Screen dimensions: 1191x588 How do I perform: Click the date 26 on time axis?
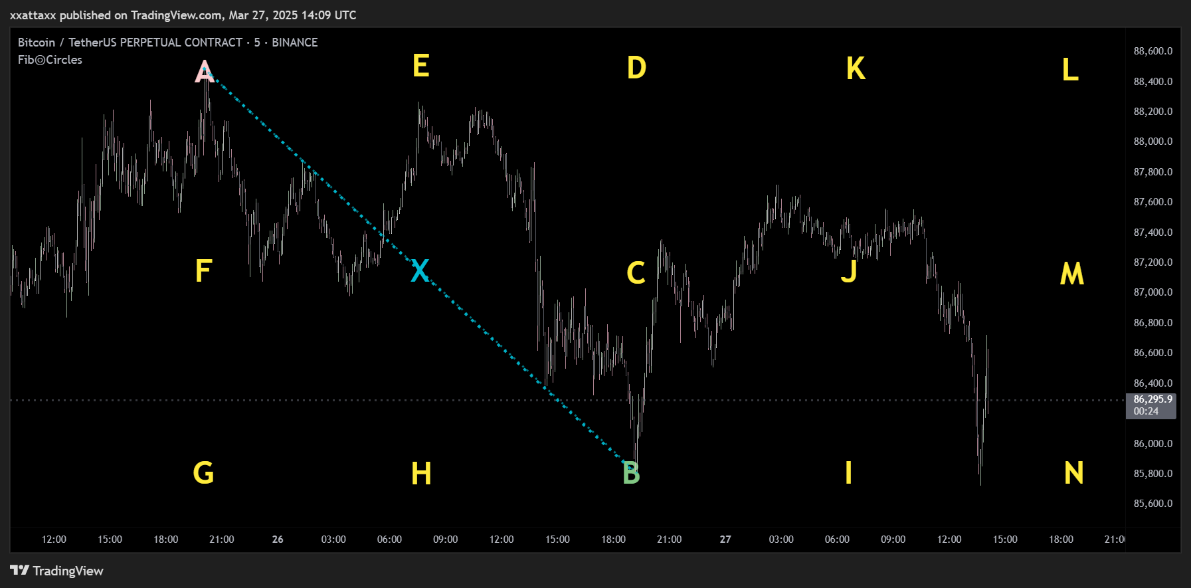278,539
